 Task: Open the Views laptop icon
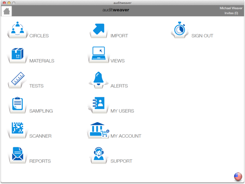pyautogui.click(x=98, y=54)
